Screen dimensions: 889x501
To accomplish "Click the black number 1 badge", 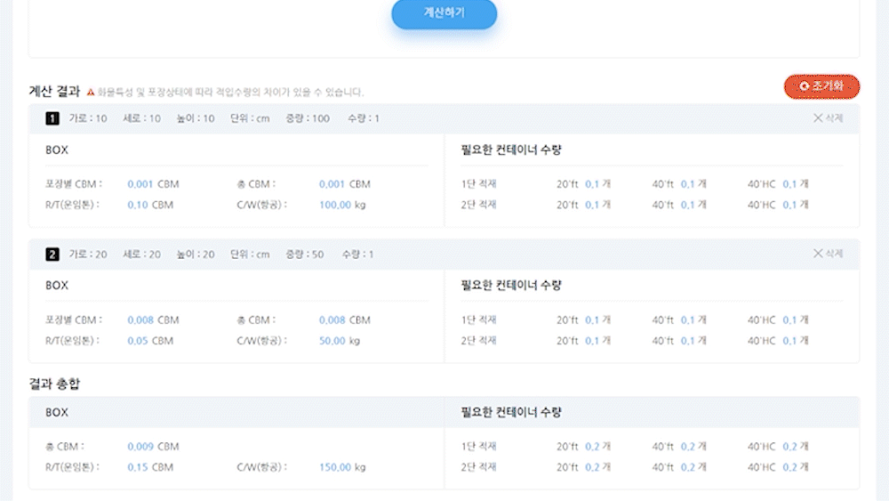I will (x=52, y=118).
